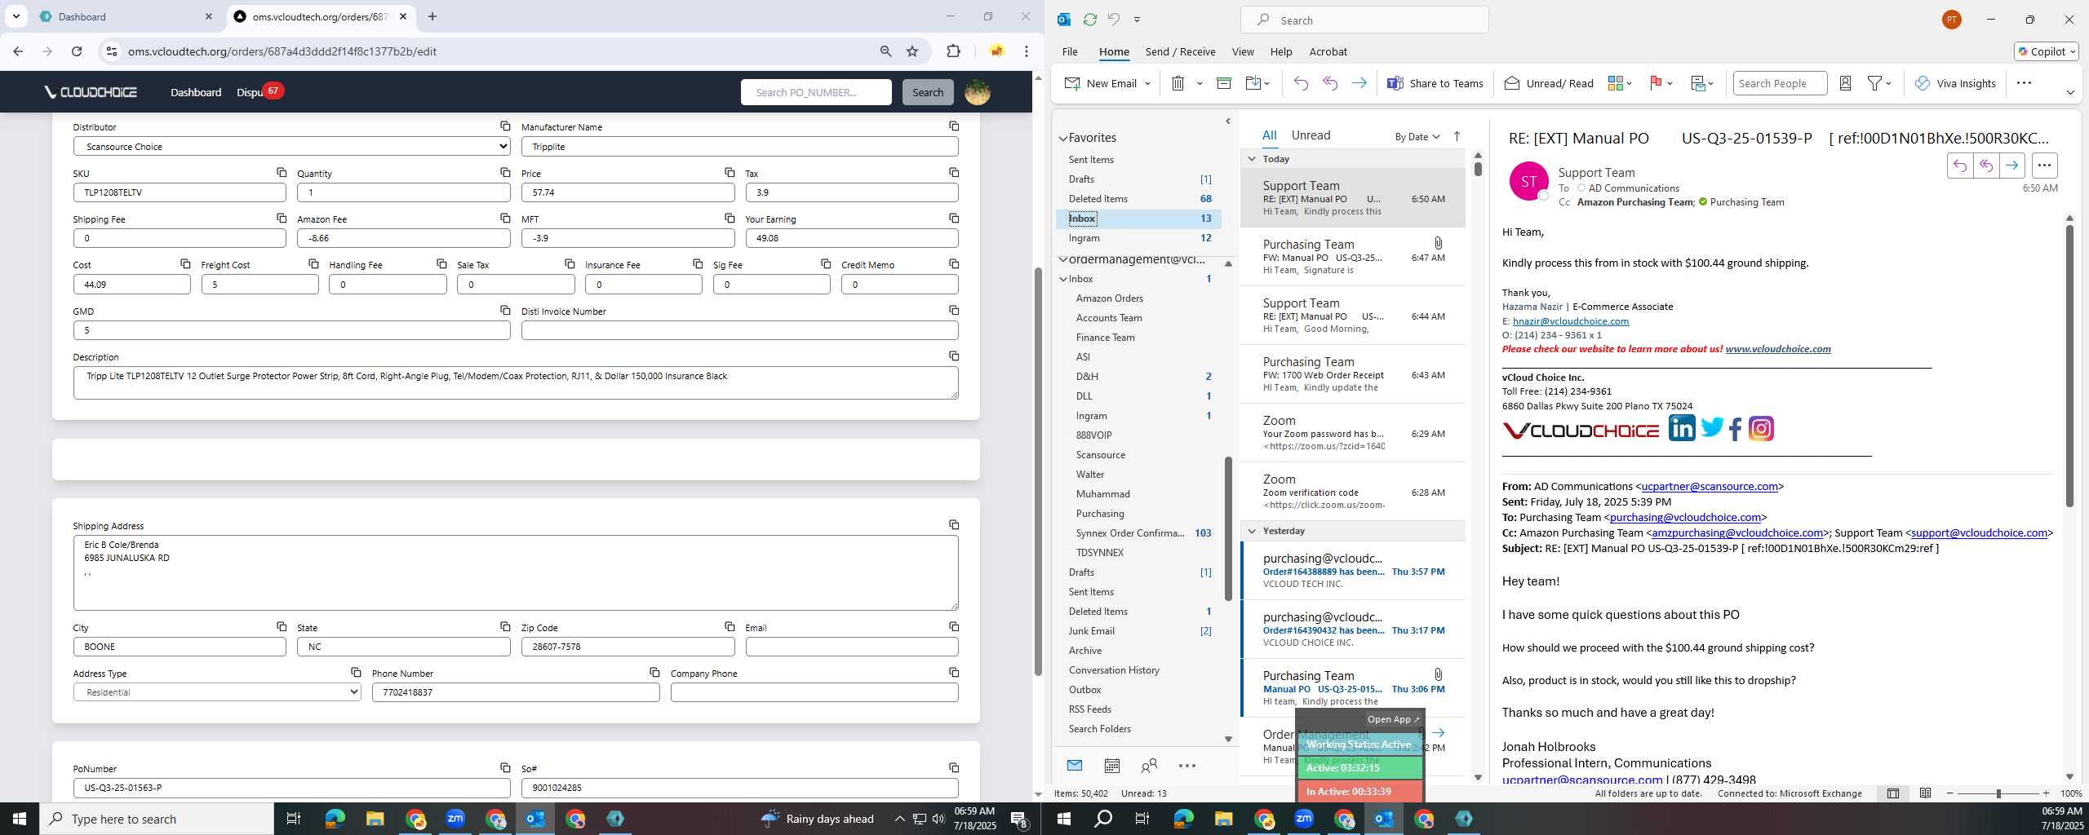Select D&H folder in Outlook tree
Screen dimensions: 2089x835
[x=1142, y=377]
